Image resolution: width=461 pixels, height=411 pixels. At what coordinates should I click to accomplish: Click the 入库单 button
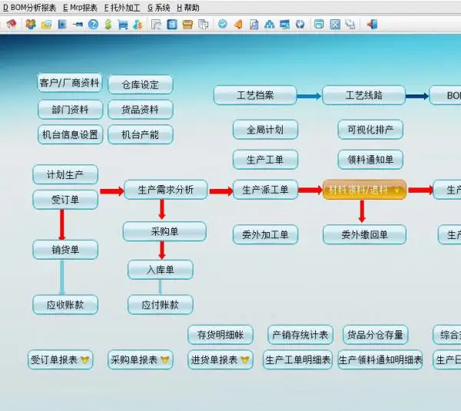click(x=161, y=270)
